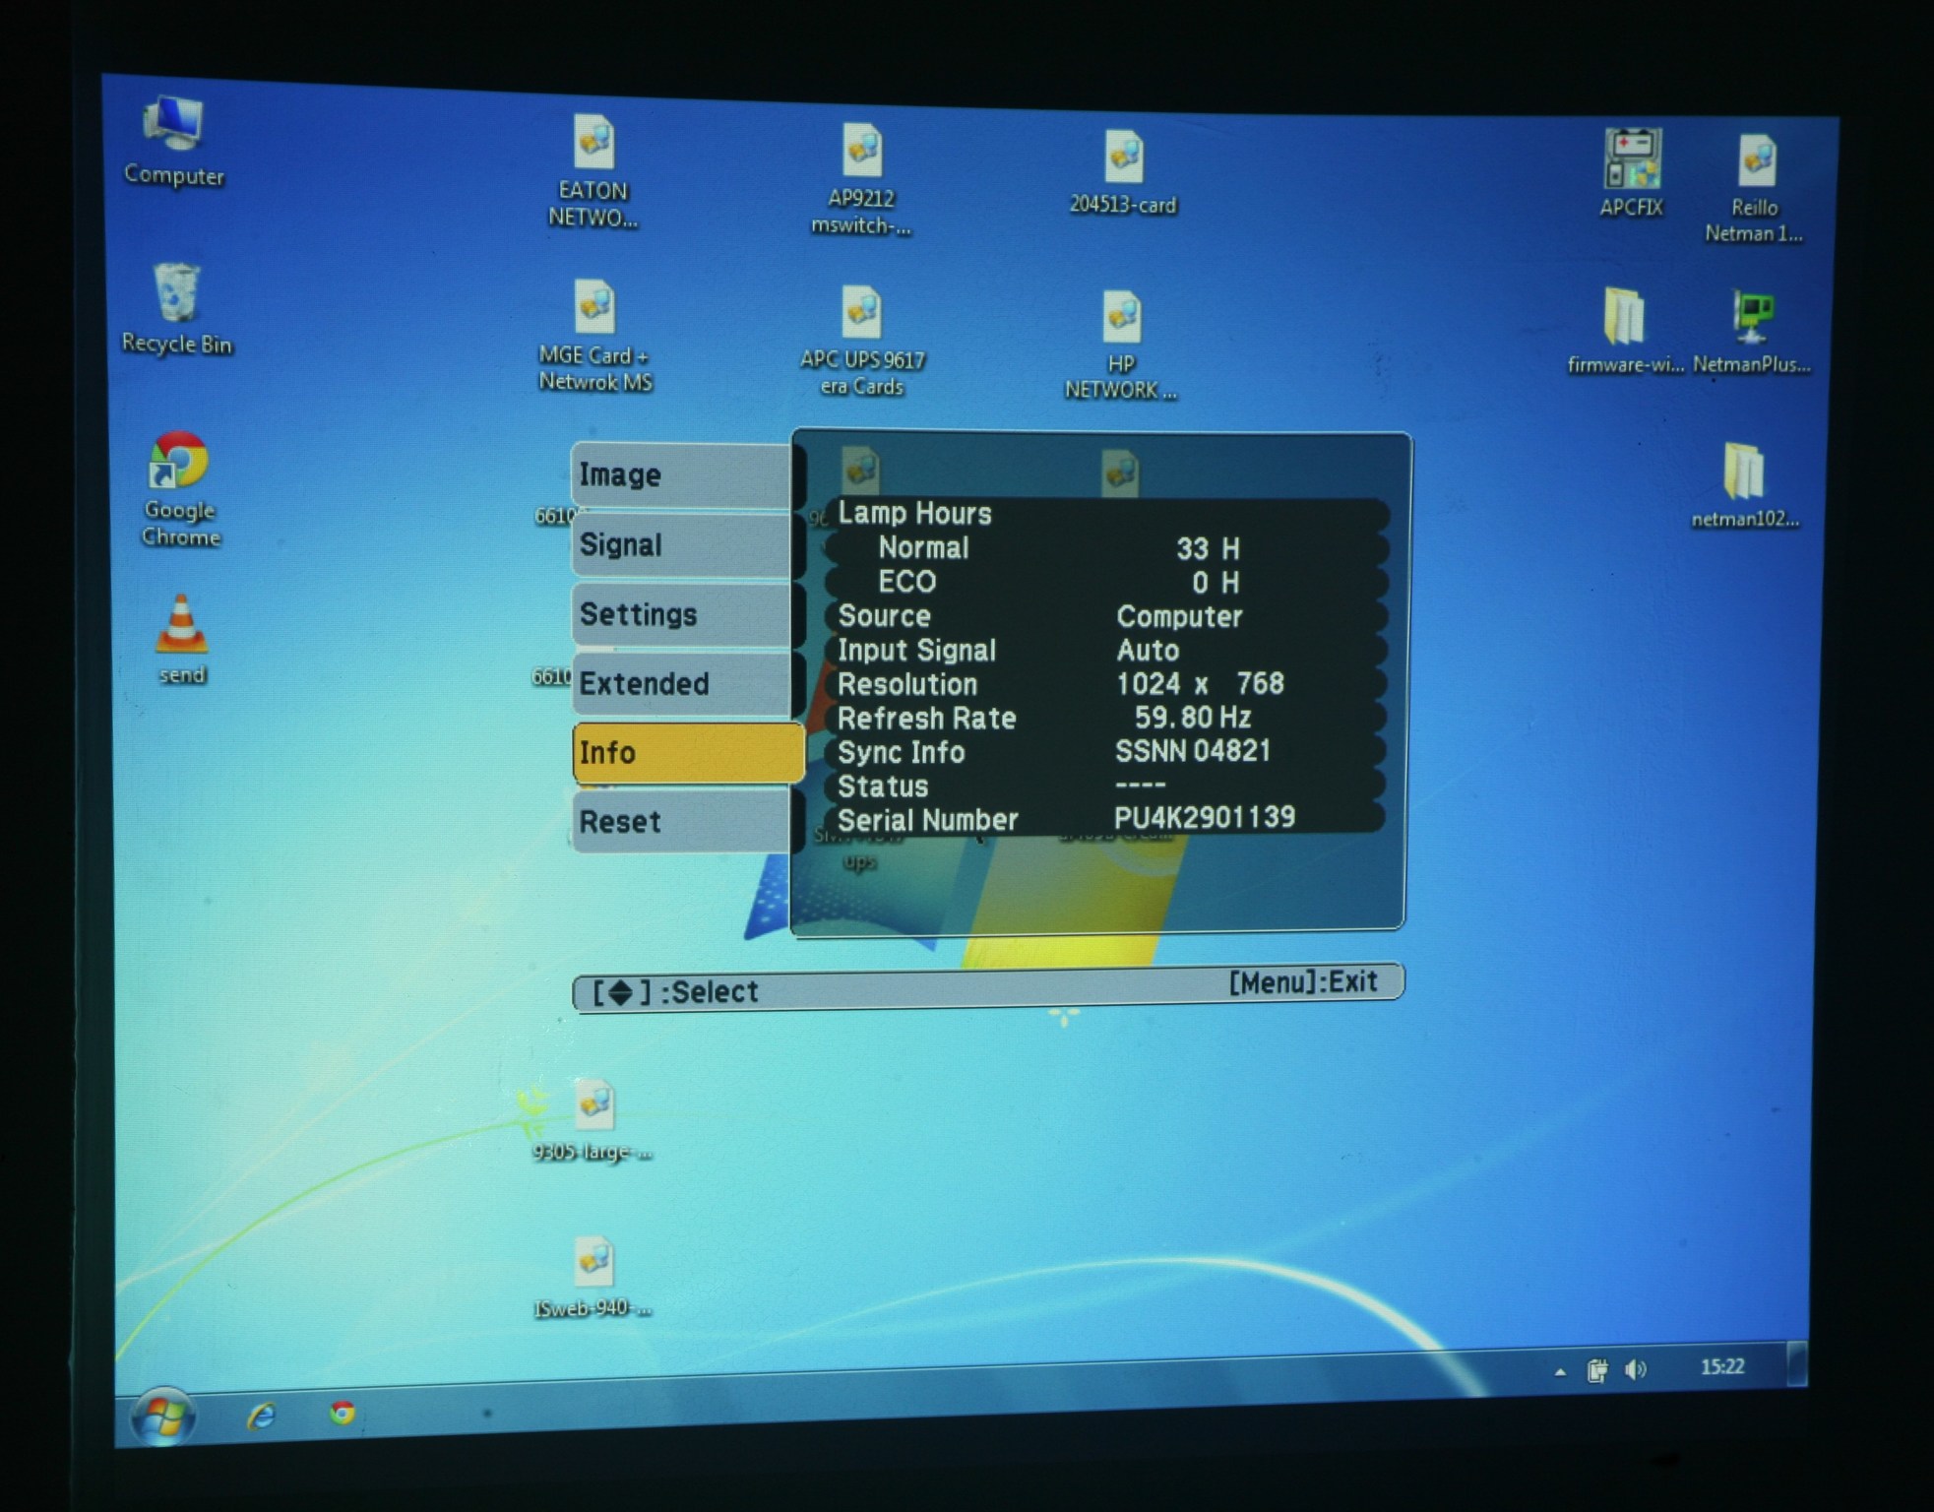Launch Chrome from the taskbar
Screen dimensions: 1934x1512
pos(343,1414)
